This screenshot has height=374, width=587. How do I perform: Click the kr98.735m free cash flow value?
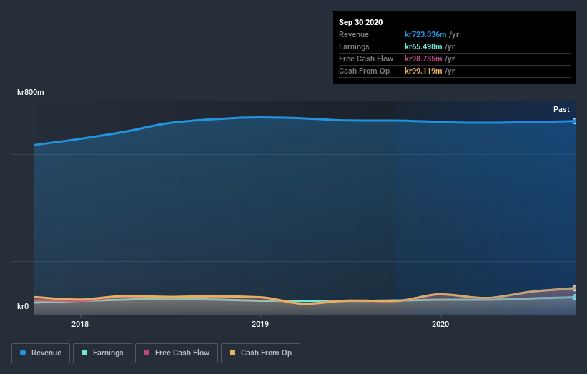(423, 59)
